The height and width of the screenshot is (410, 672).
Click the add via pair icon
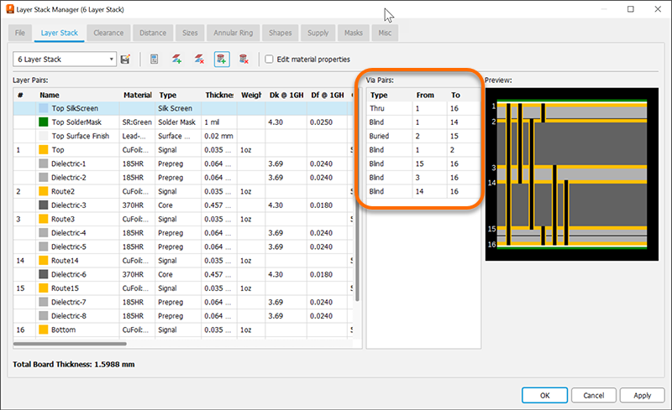pyautogui.click(x=222, y=59)
